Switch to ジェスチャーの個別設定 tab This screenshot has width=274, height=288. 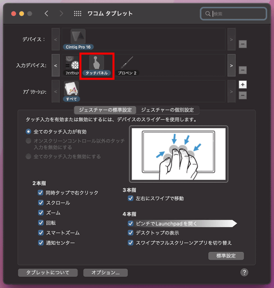point(168,110)
